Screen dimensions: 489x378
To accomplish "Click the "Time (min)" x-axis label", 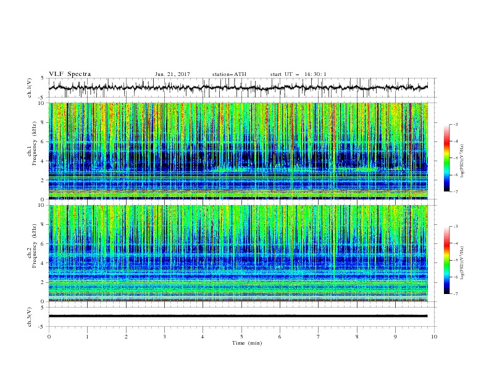I will pyautogui.click(x=247, y=343).
